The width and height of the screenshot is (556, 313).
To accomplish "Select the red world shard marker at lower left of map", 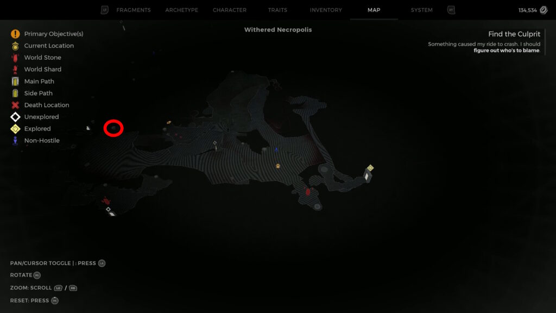I will (x=106, y=201).
